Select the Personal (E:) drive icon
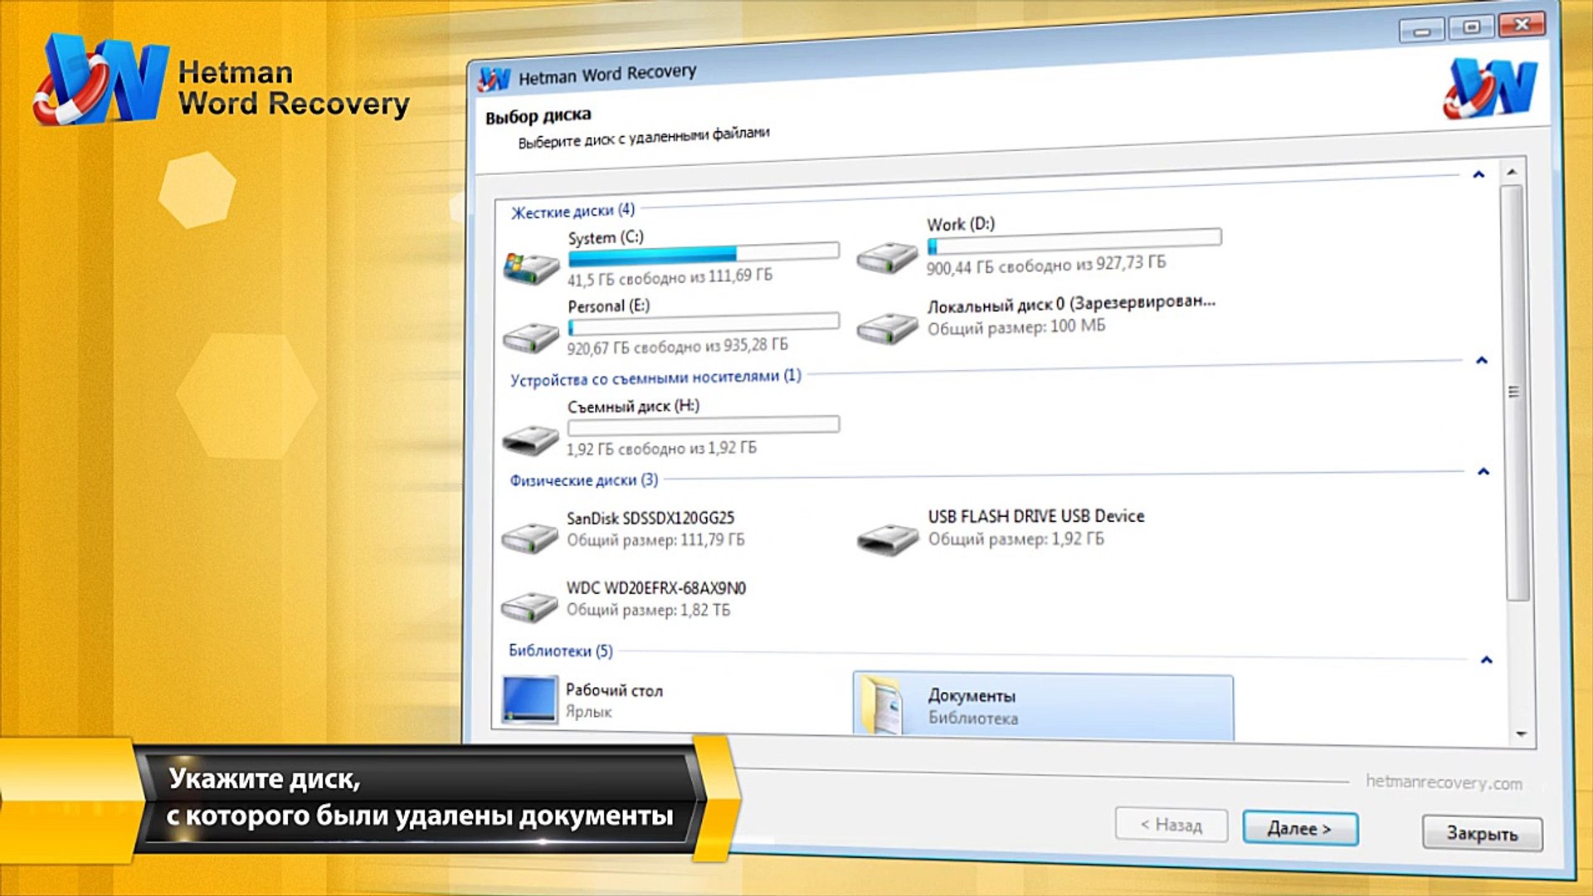Image resolution: width=1593 pixels, height=896 pixels. [x=531, y=337]
